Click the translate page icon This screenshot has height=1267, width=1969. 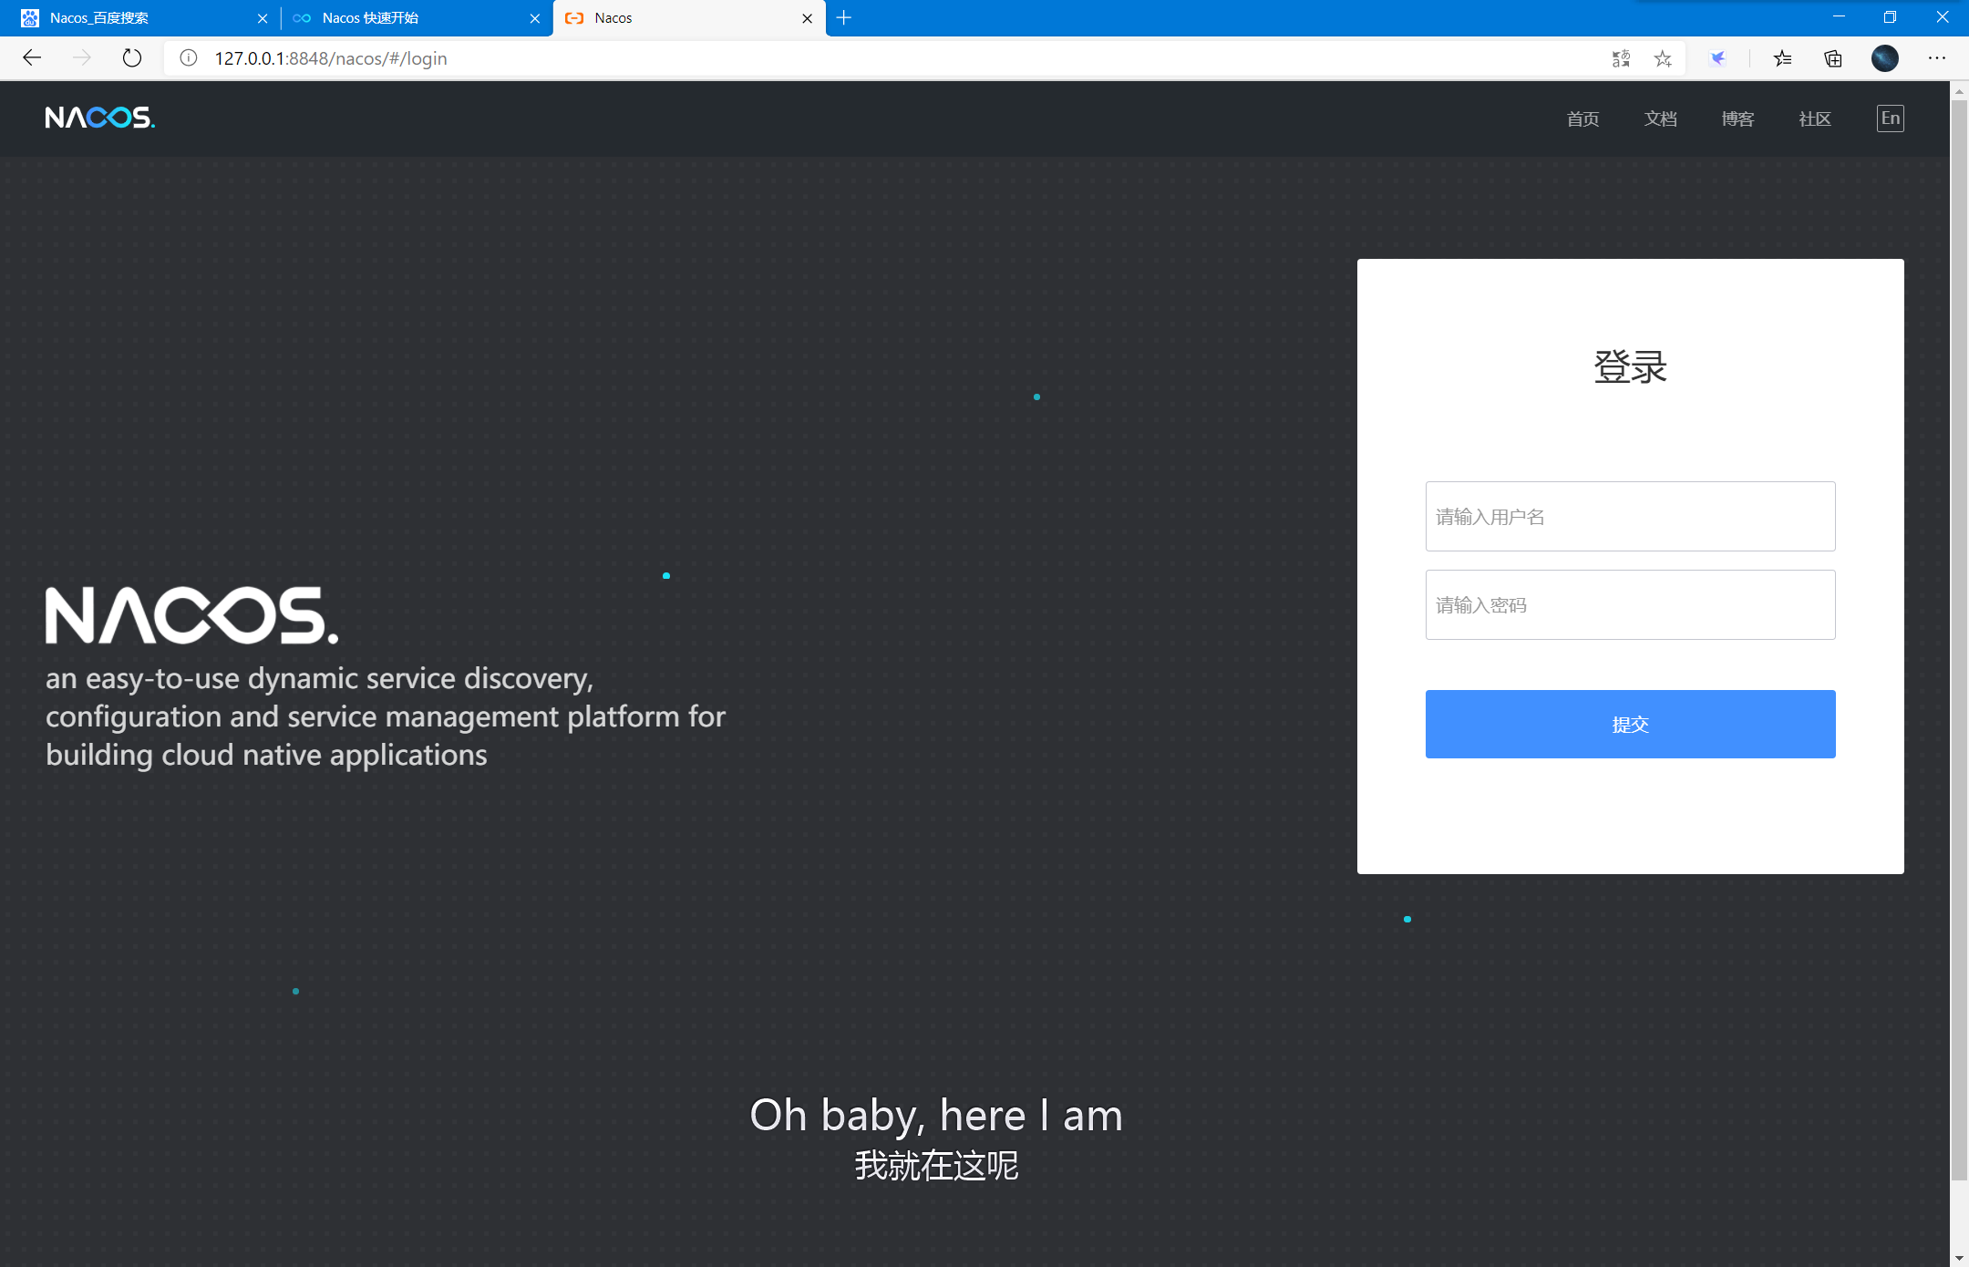click(x=1621, y=58)
